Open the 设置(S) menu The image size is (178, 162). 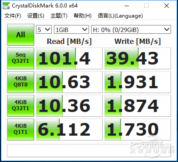36,16
